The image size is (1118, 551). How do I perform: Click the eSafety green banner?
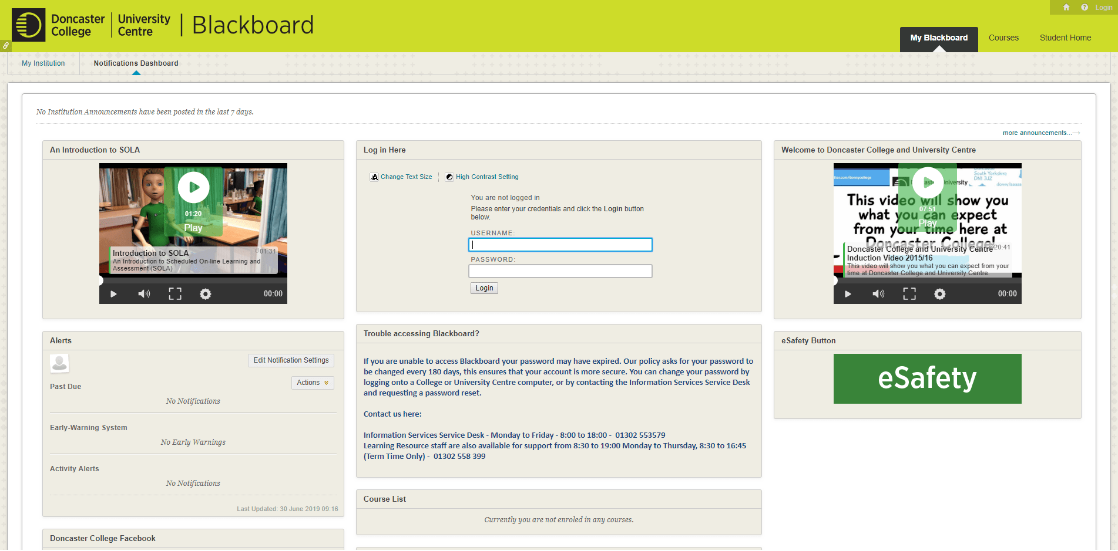click(927, 378)
